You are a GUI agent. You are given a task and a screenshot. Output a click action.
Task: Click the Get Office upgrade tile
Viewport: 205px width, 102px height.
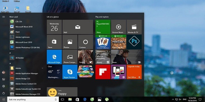134,72
